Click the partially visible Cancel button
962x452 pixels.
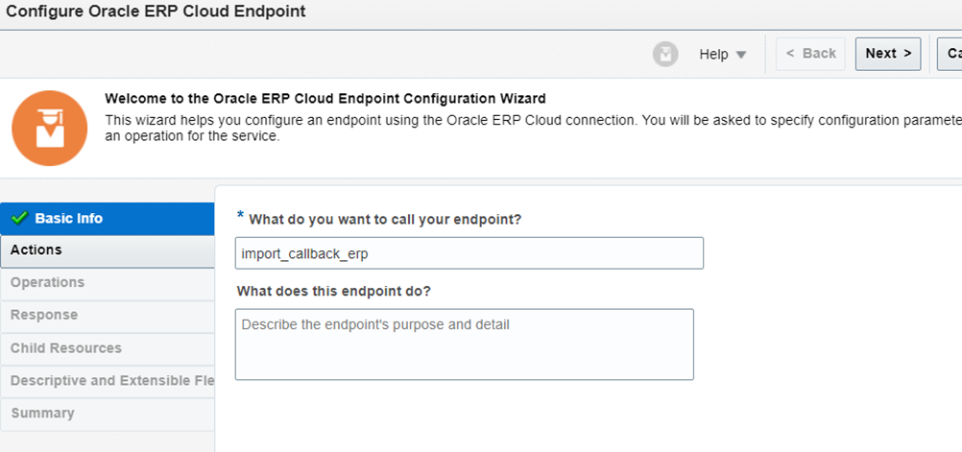[x=950, y=54]
